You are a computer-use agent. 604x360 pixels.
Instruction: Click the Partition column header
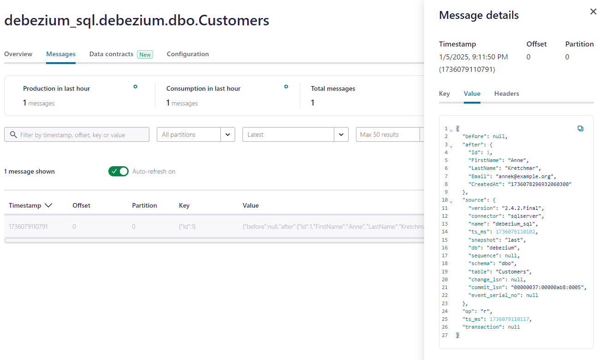[x=144, y=205]
